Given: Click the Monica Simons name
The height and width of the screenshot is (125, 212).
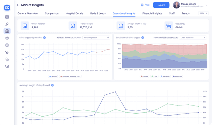Looking at the screenshot, I should 189,4.
